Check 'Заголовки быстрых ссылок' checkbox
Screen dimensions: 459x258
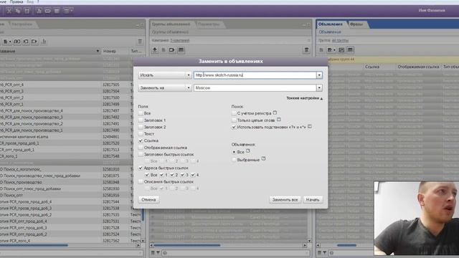point(141,154)
